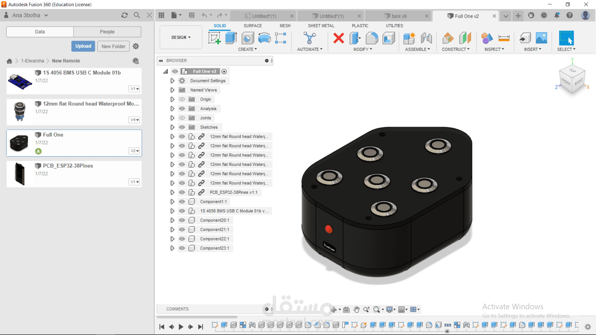Open the Measure tool in Inspect
The image size is (596, 335).
point(504,38)
